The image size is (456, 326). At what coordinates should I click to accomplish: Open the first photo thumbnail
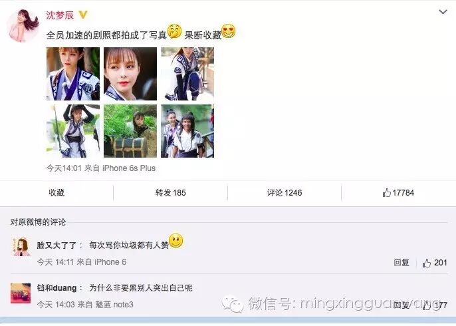pyautogui.click(x=73, y=74)
